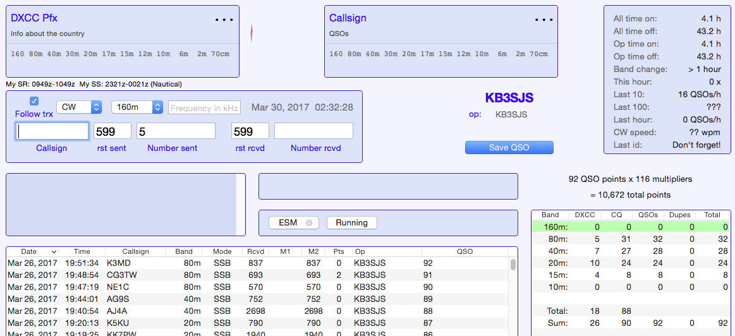
Task: Sort log by Band column header
Action: tap(184, 251)
